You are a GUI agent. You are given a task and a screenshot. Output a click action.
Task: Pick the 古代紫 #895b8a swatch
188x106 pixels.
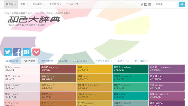click(x=167, y=69)
